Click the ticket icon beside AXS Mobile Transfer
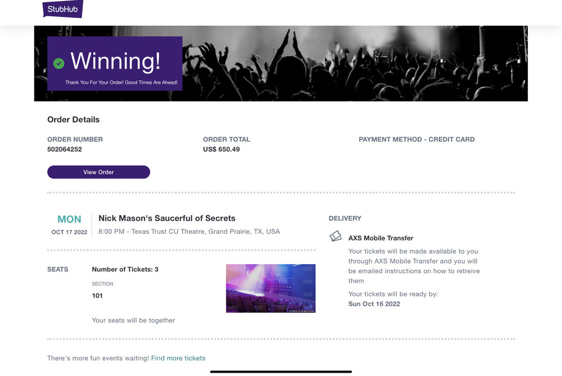This screenshot has height=376, width=562. coord(336,237)
